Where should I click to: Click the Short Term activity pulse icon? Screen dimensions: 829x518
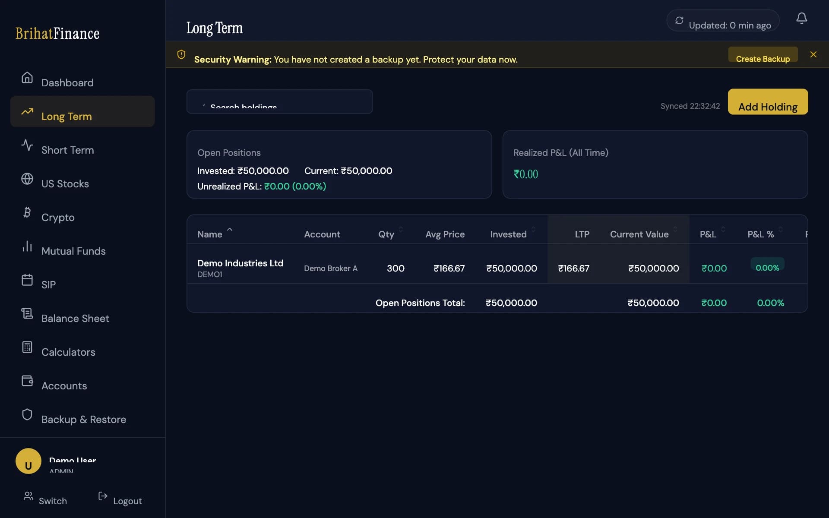tap(27, 145)
